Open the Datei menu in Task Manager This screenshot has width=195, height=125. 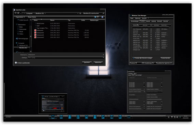coord(132,18)
